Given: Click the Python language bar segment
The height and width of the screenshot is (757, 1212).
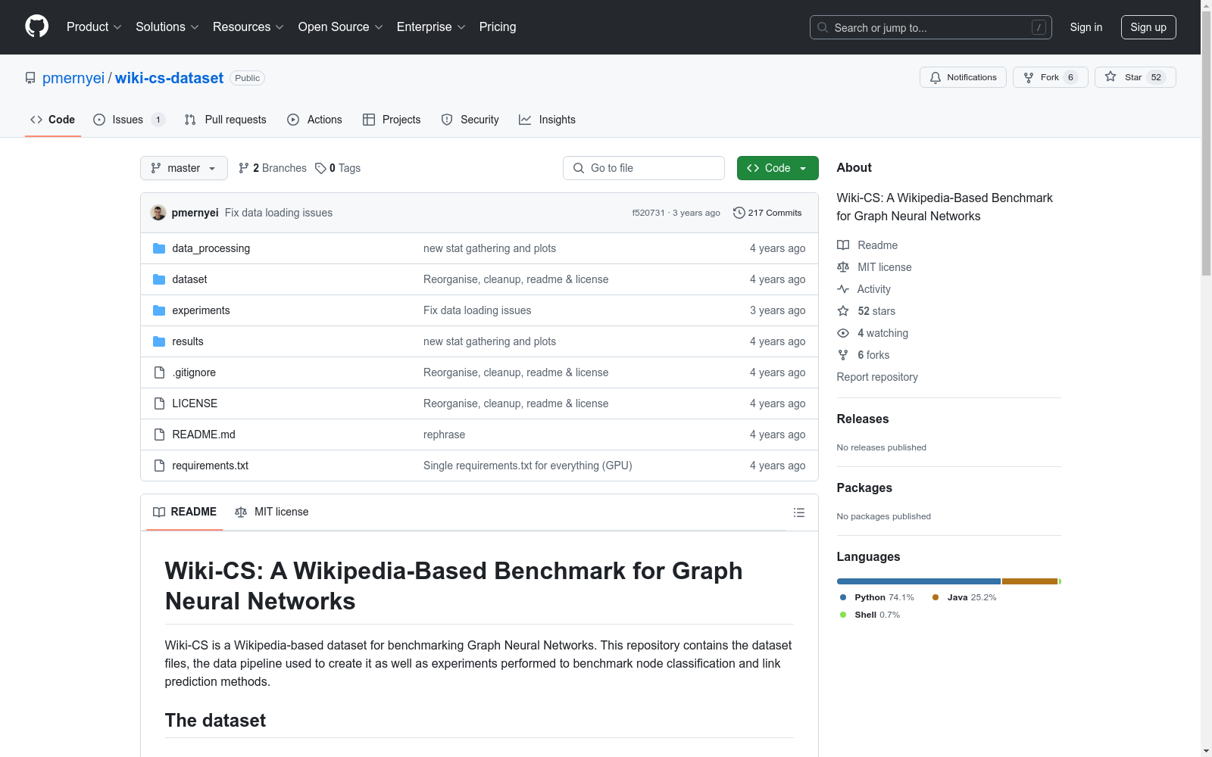Looking at the screenshot, I should 919,581.
